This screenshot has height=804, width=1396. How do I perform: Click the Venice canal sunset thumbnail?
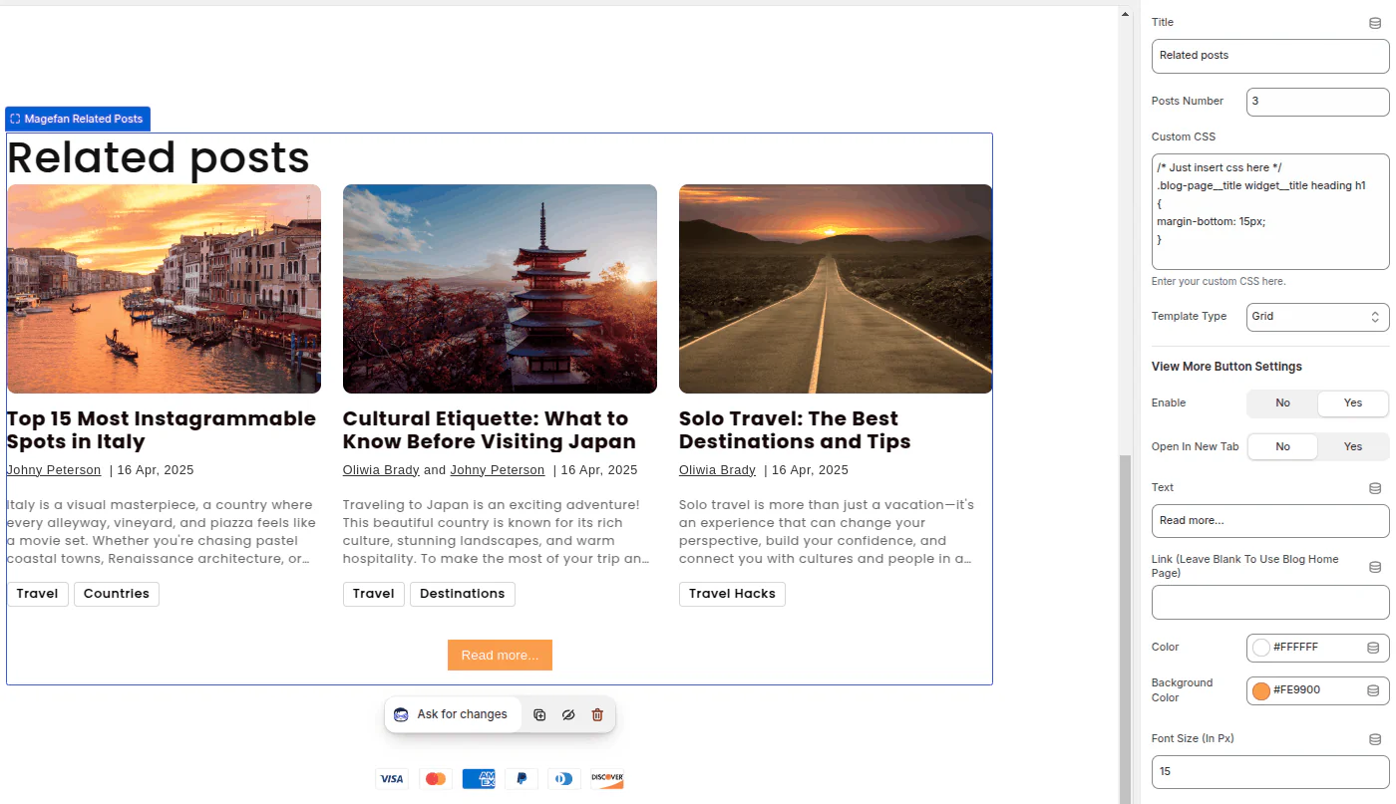pos(164,289)
